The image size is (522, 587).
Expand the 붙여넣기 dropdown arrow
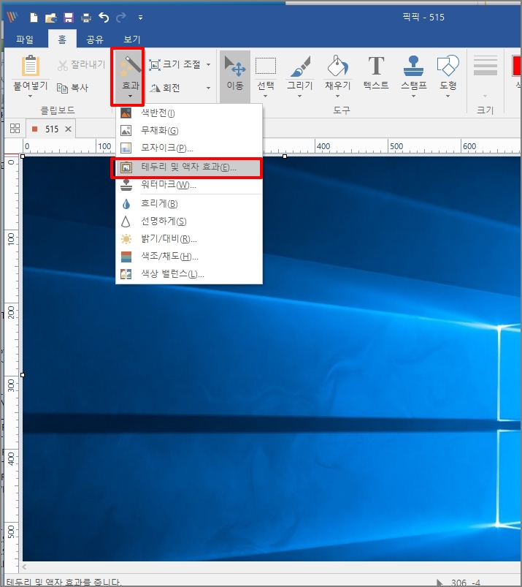pos(30,96)
